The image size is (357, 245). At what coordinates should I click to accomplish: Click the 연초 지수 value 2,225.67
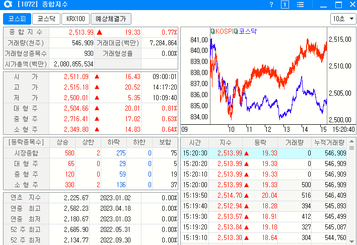click(76, 198)
